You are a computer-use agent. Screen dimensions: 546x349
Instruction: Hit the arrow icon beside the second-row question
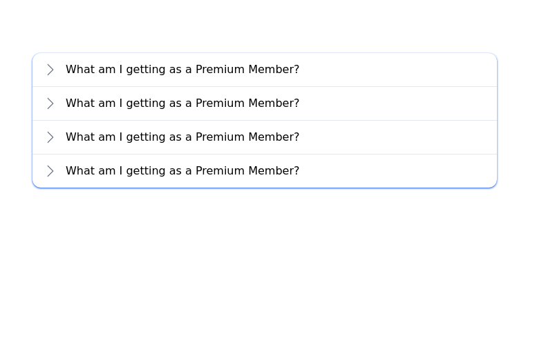coord(50,103)
